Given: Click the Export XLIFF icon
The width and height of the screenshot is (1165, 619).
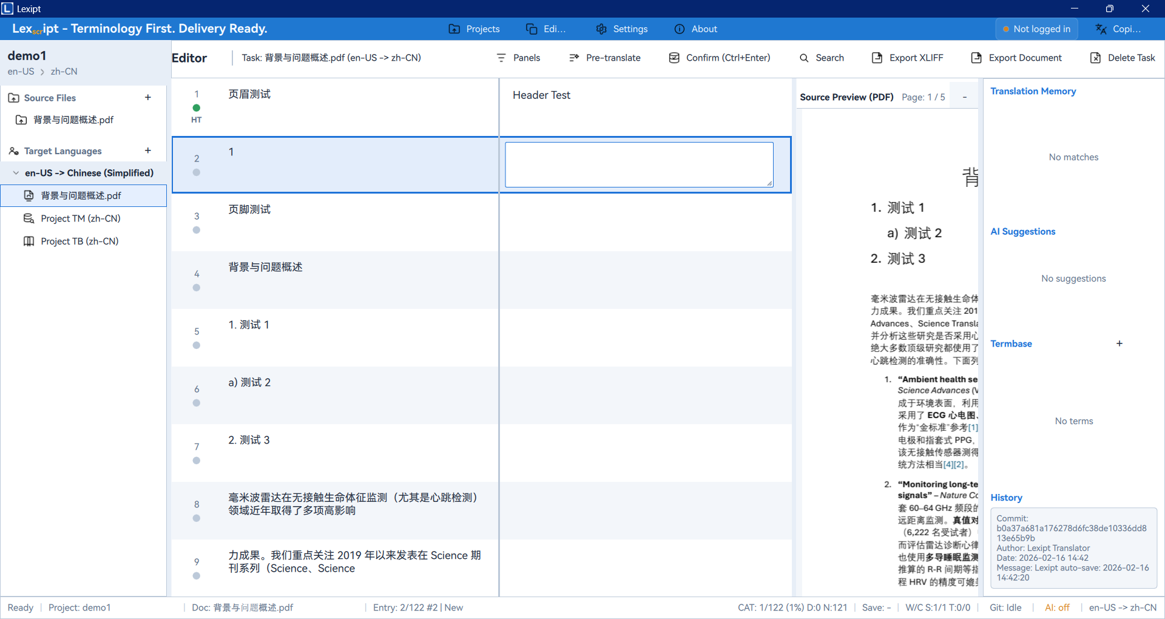Looking at the screenshot, I should 877,58.
